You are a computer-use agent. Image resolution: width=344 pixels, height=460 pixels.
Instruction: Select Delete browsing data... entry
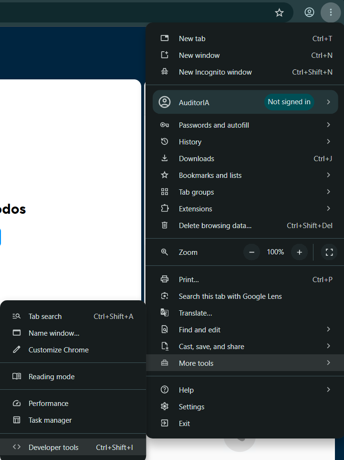click(245, 225)
